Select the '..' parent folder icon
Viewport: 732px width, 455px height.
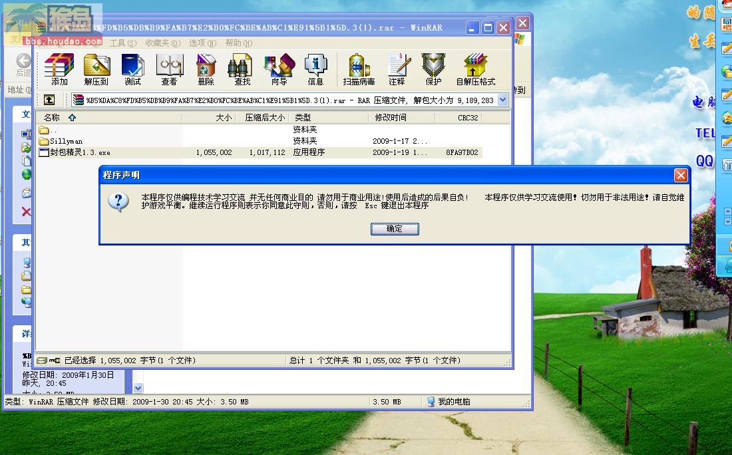click(44, 130)
